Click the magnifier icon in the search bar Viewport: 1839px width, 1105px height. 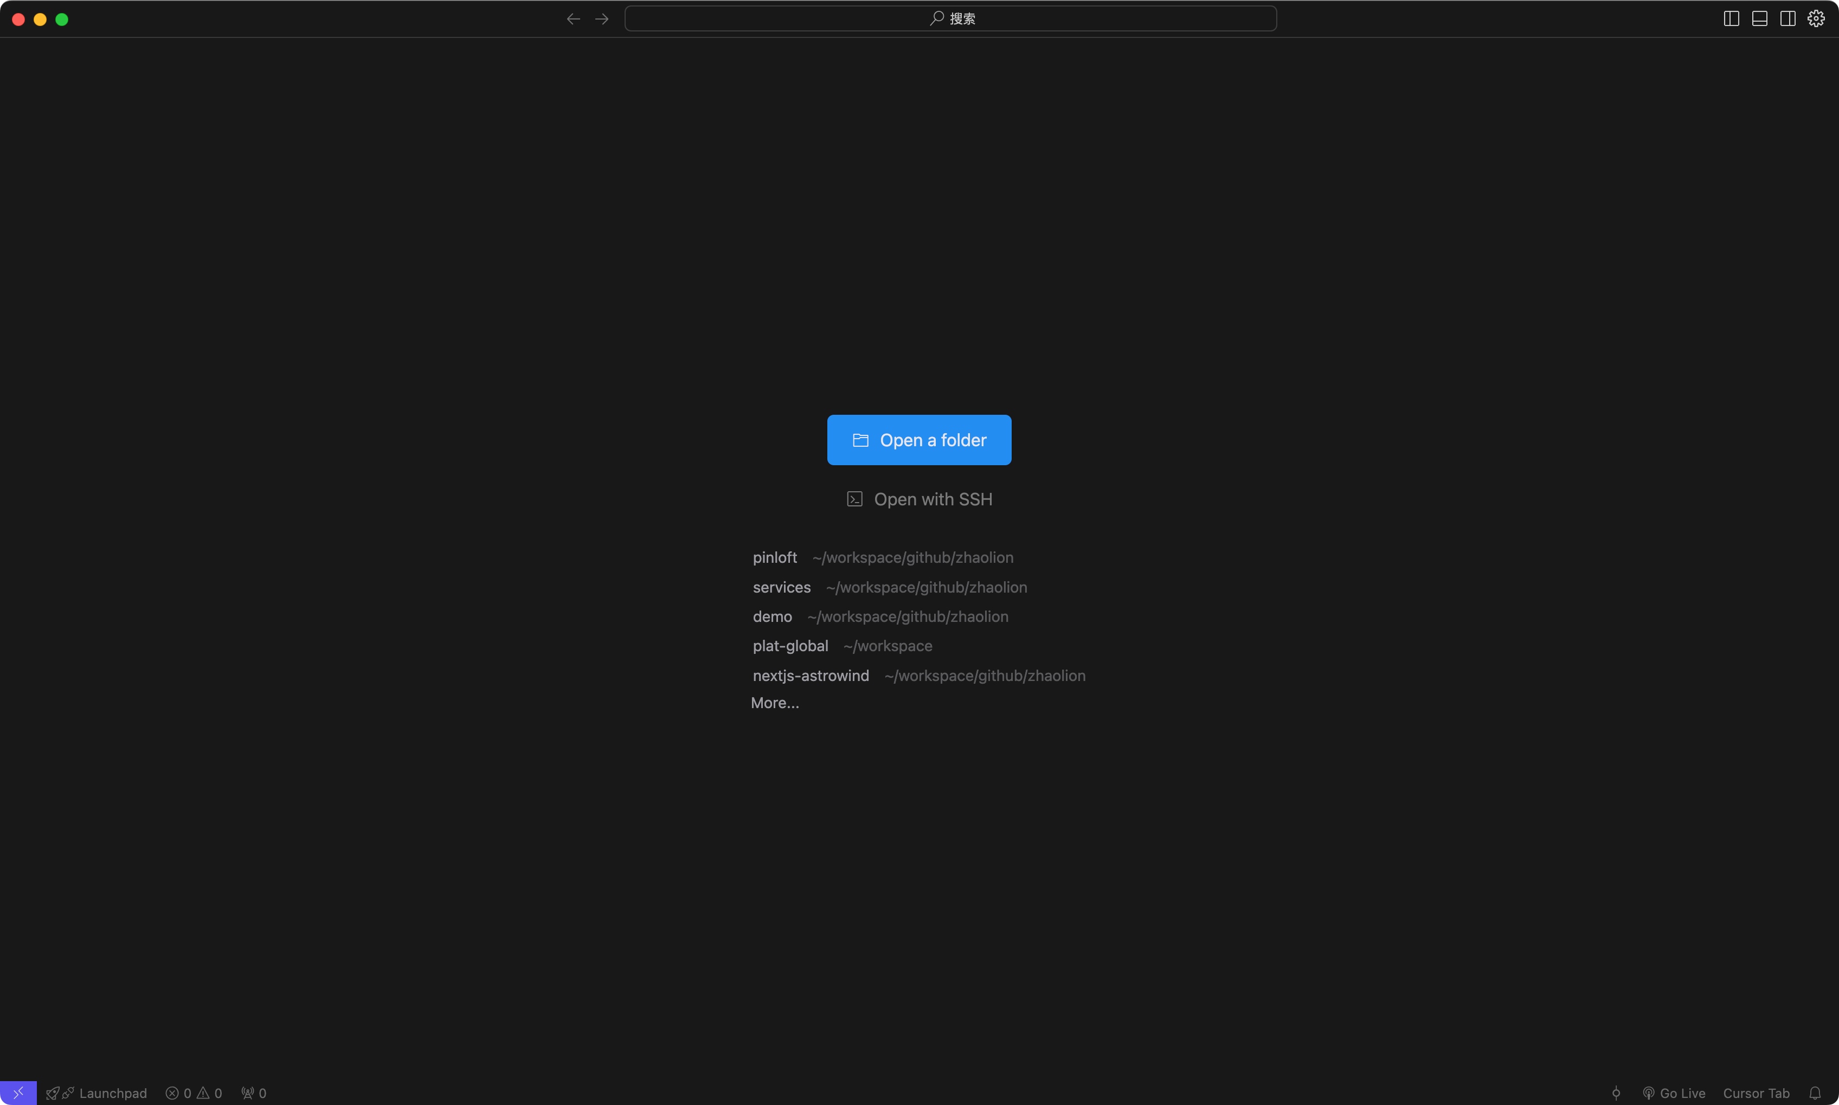(x=937, y=18)
